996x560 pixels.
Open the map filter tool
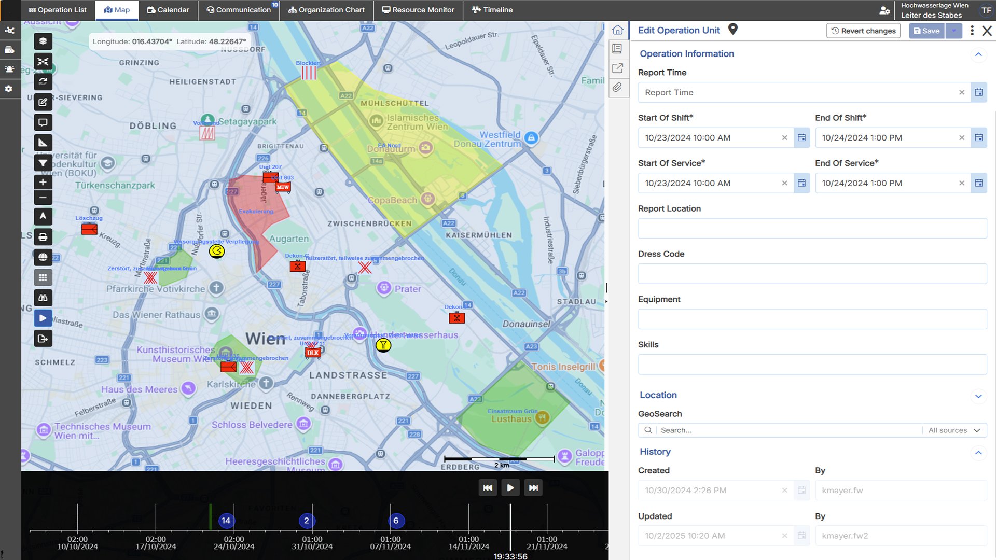coord(43,163)
